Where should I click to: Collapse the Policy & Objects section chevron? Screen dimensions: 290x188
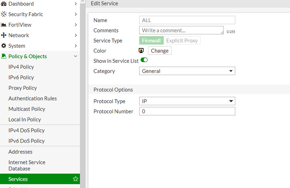75,56
